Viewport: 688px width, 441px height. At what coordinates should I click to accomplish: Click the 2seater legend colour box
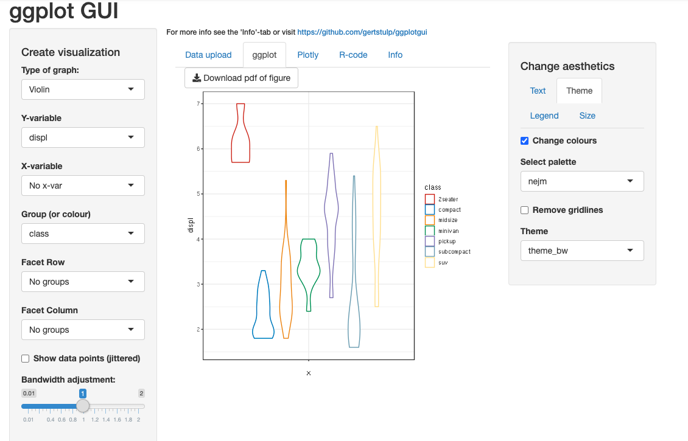coord(430,199)
